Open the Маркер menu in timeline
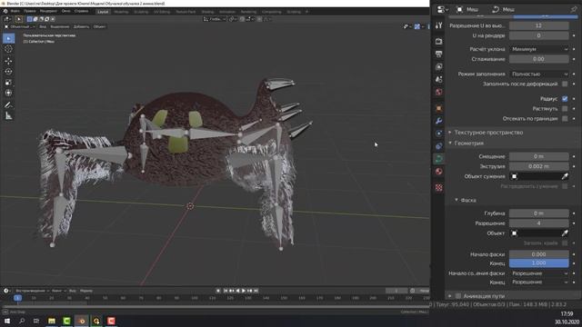582x327 pixels. tap(86, 291)
